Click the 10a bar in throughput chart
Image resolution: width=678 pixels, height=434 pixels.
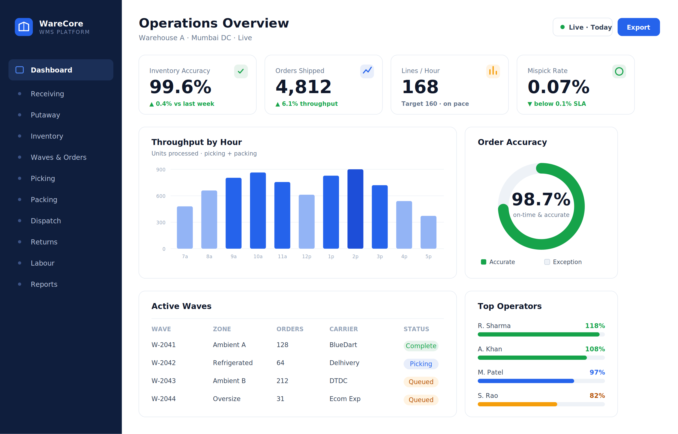258,211
